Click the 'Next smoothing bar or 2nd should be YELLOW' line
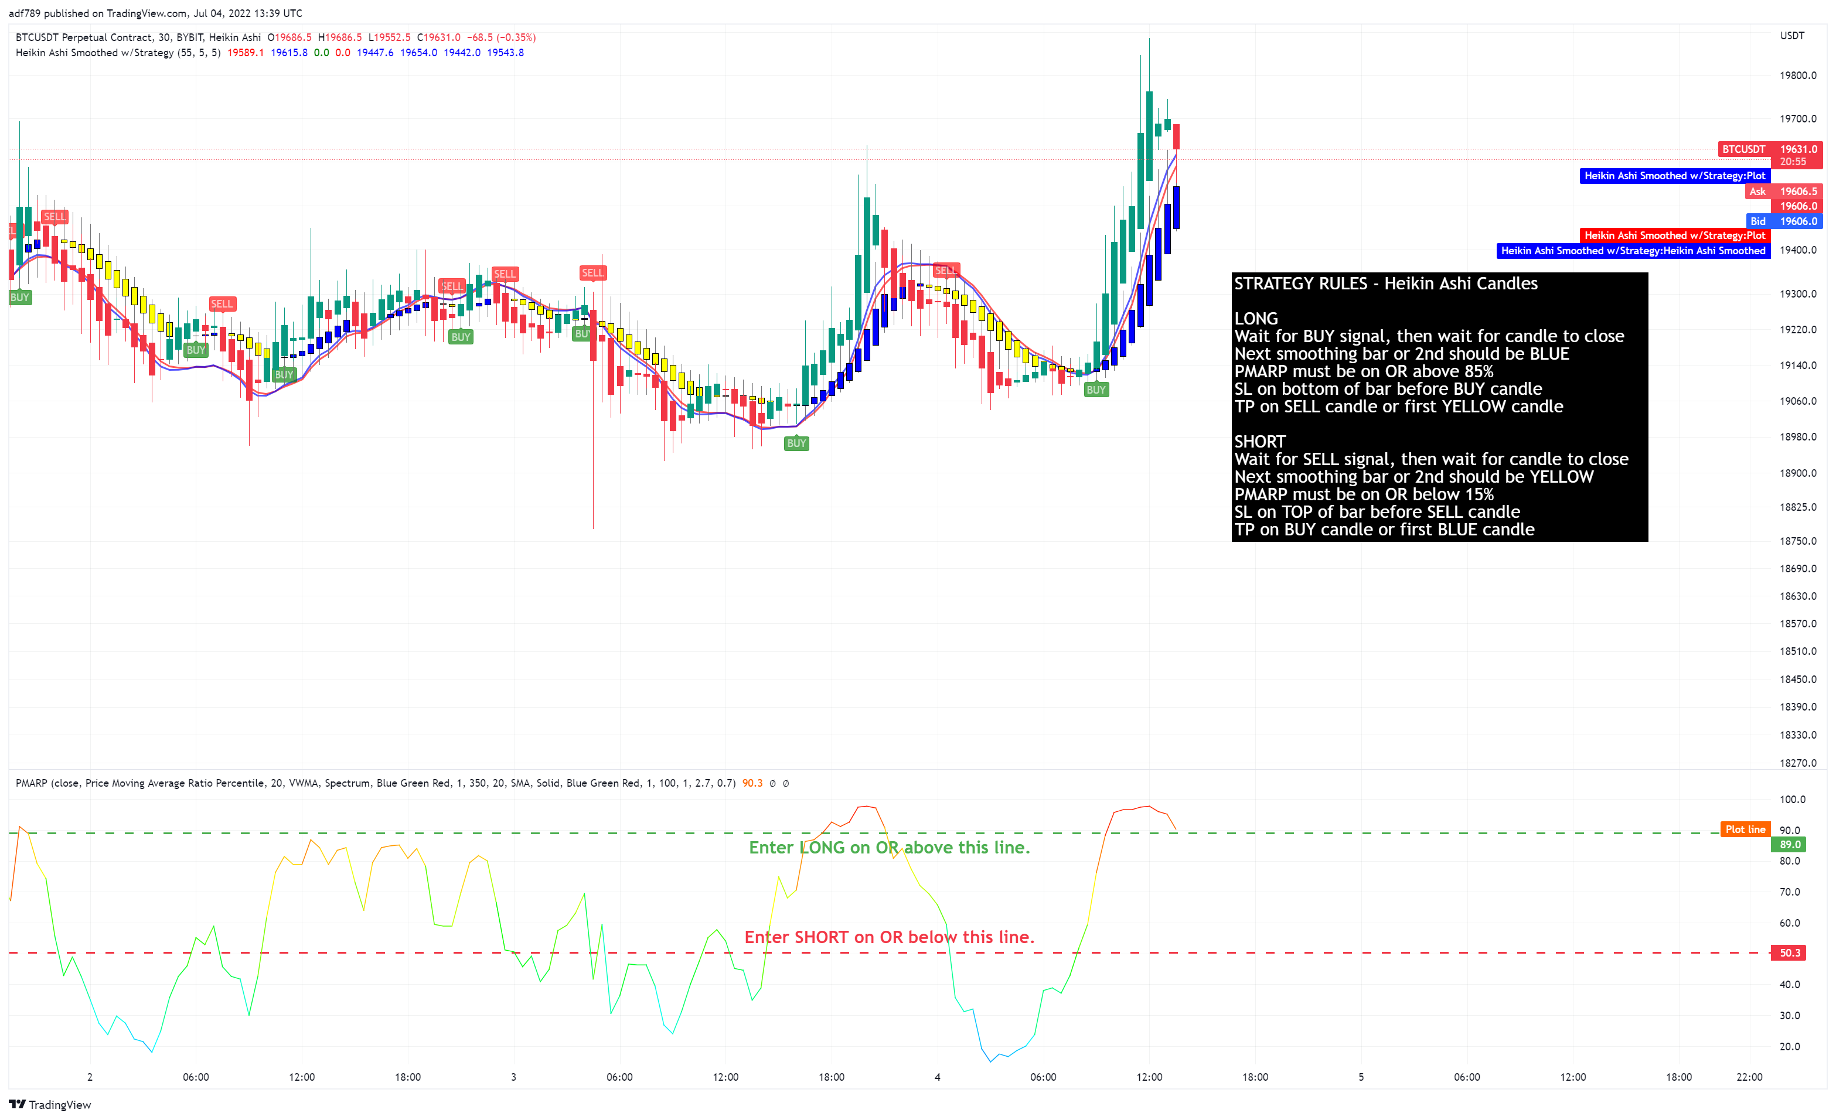The image size is (1836, 1120). click(1414, 477)
